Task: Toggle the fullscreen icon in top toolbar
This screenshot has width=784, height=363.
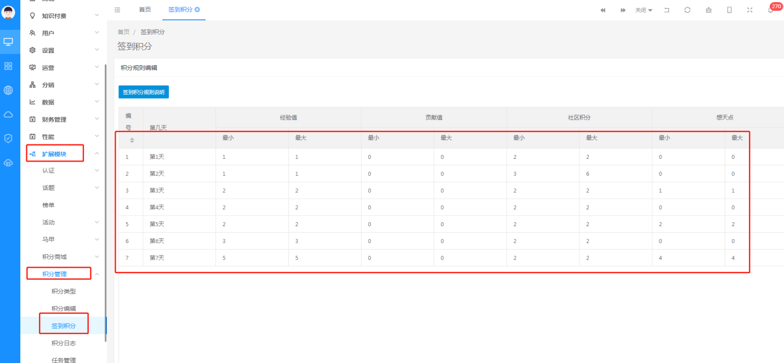Action: click(x=749, y=10)
